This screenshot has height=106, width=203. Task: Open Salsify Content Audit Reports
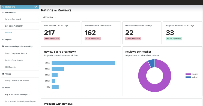coord(17,81)
